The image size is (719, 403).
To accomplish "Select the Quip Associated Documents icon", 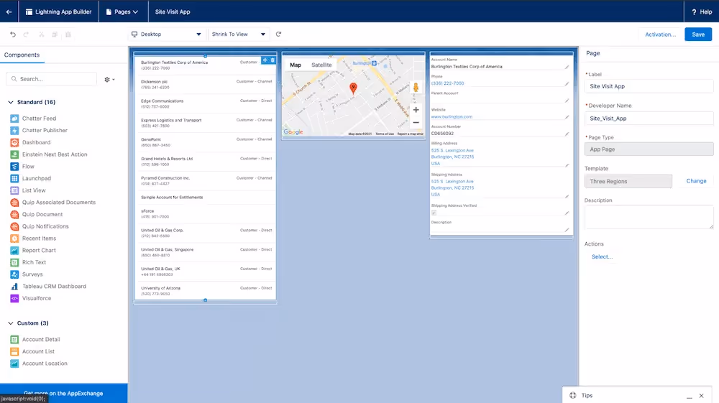I will click(x=14, y=203).
